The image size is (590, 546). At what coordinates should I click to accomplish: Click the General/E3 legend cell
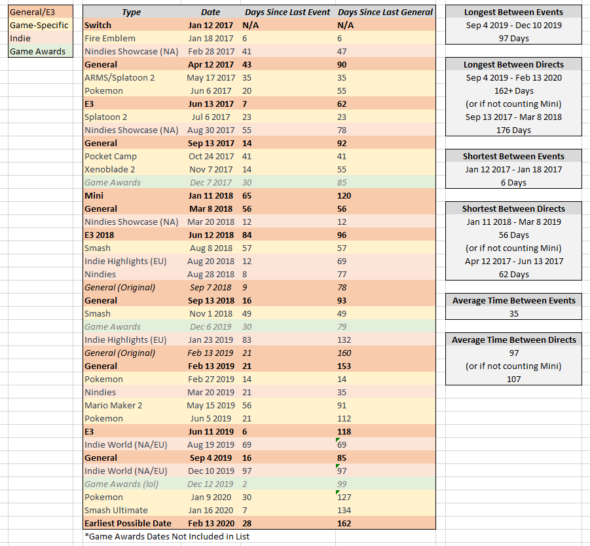pyautogui.click(x=37, y=12)
